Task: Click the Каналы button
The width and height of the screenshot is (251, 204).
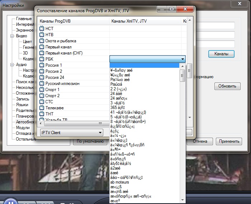Action: coord(221,54)
